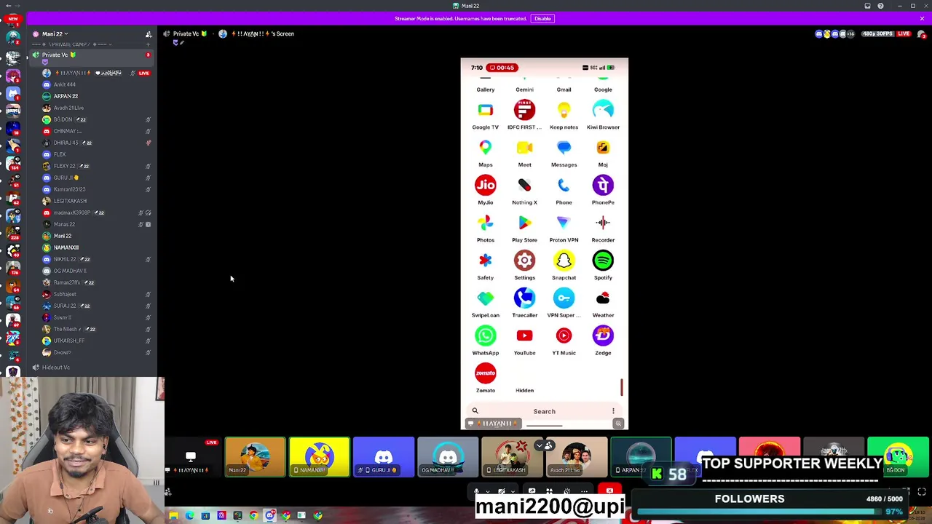932x524 pixels.
Task: Open the IDFC FIRST app icon
Action: [524, 110]
